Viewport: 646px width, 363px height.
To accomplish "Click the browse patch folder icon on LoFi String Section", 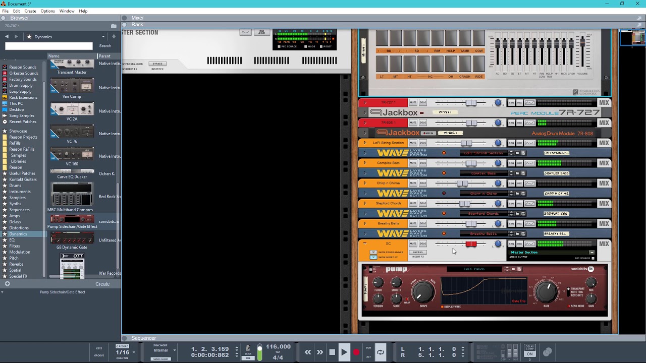I will tap(517, 153).
